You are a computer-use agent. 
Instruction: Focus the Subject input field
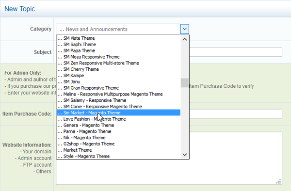click(236, 52)
